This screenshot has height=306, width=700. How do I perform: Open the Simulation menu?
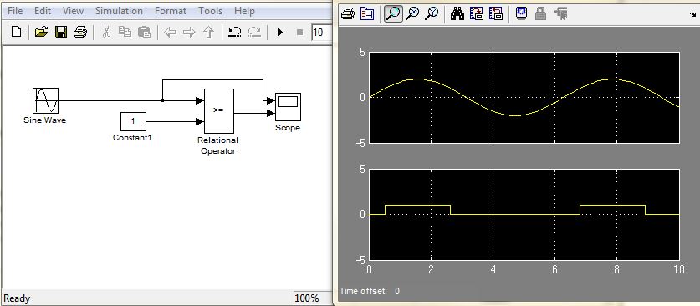point(119,11)
